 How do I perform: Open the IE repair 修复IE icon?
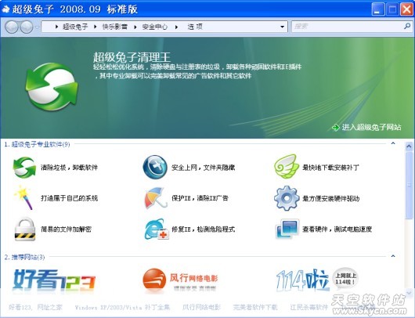157,229
